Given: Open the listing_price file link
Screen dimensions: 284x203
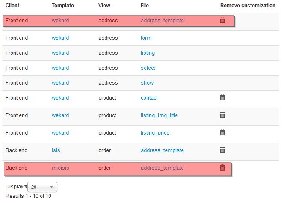Looking at the screenshot, I should (x=155, y=133).
